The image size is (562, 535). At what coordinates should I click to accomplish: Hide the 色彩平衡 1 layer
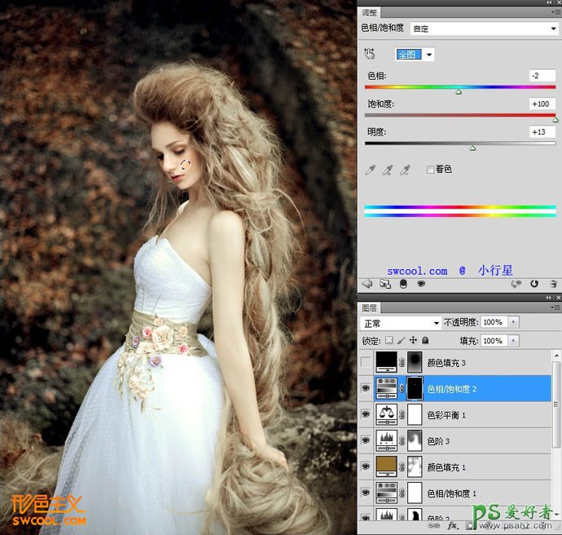[x=366, y=415]
